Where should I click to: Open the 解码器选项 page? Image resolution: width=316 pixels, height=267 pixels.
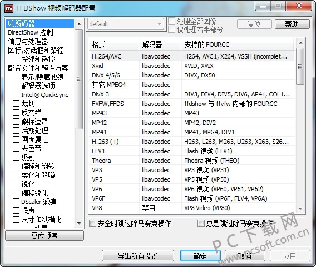click(38, 86)
